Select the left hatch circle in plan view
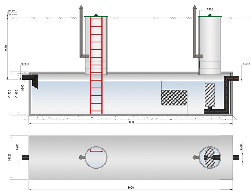Screen dimensions: 251x192 (96, 157)
